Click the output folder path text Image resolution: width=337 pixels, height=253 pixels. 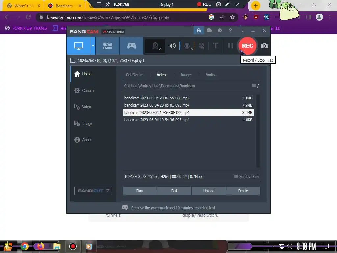coord(160,86)
